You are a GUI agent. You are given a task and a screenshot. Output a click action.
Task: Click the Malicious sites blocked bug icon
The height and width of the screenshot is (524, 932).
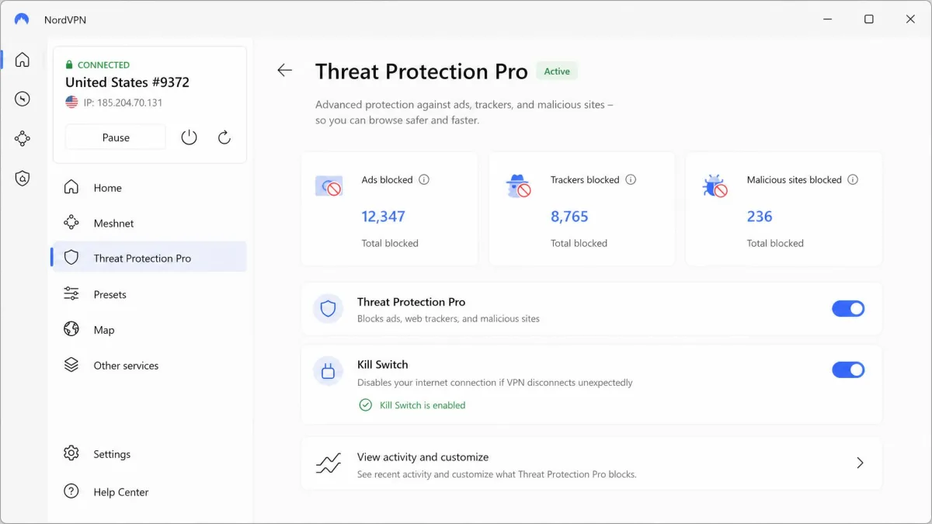(715, 186)
